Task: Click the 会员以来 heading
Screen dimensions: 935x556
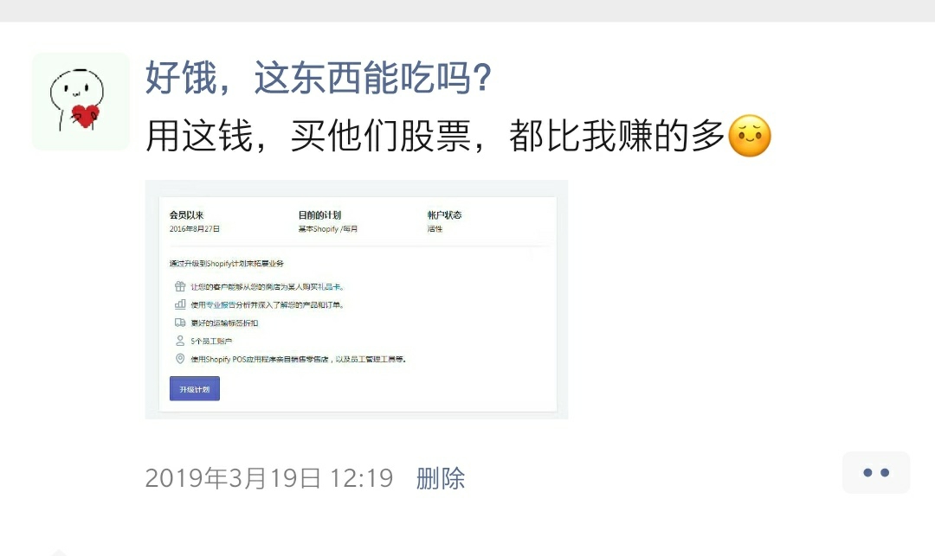Action: (186, 215)
